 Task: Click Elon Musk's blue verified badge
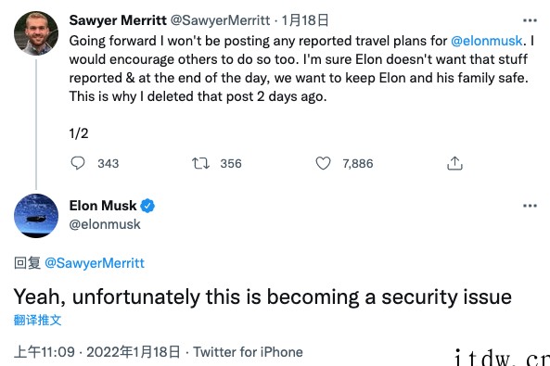tap(147, 206)
